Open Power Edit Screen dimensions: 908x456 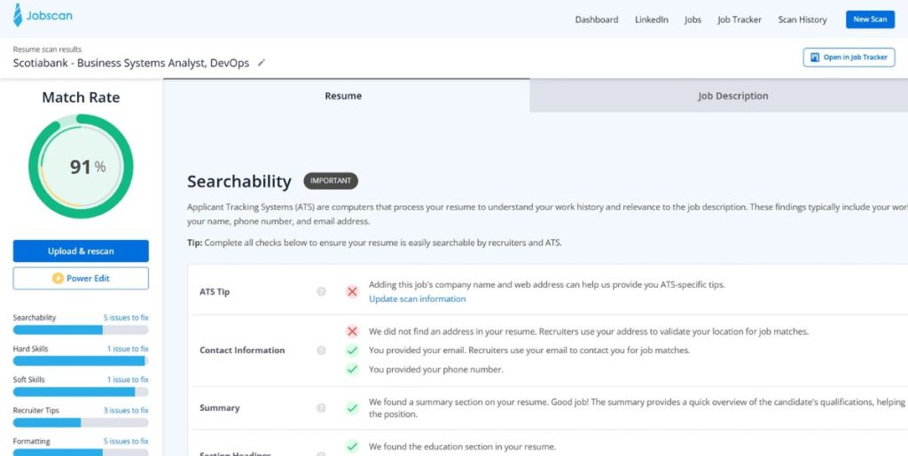[81, 278]
